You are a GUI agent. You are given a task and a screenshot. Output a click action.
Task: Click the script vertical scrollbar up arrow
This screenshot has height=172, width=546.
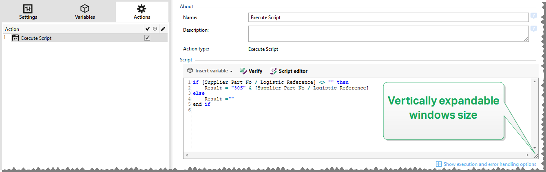(x=535, y=82)
